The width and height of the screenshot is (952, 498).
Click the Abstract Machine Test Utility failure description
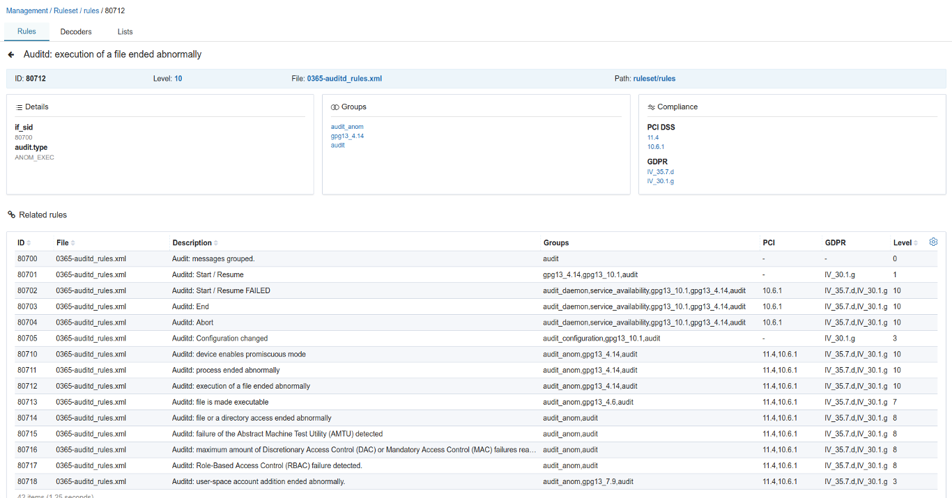pyautogui.click(x=277, y=434)
